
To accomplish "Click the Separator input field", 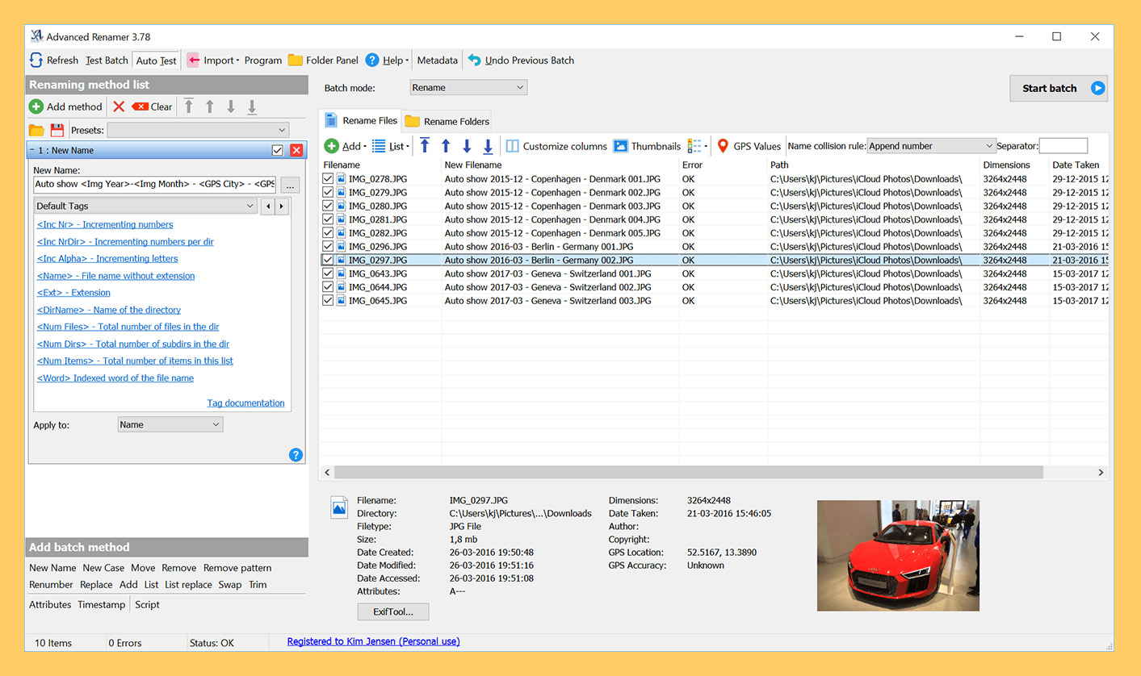I will tap(1063, 146).
